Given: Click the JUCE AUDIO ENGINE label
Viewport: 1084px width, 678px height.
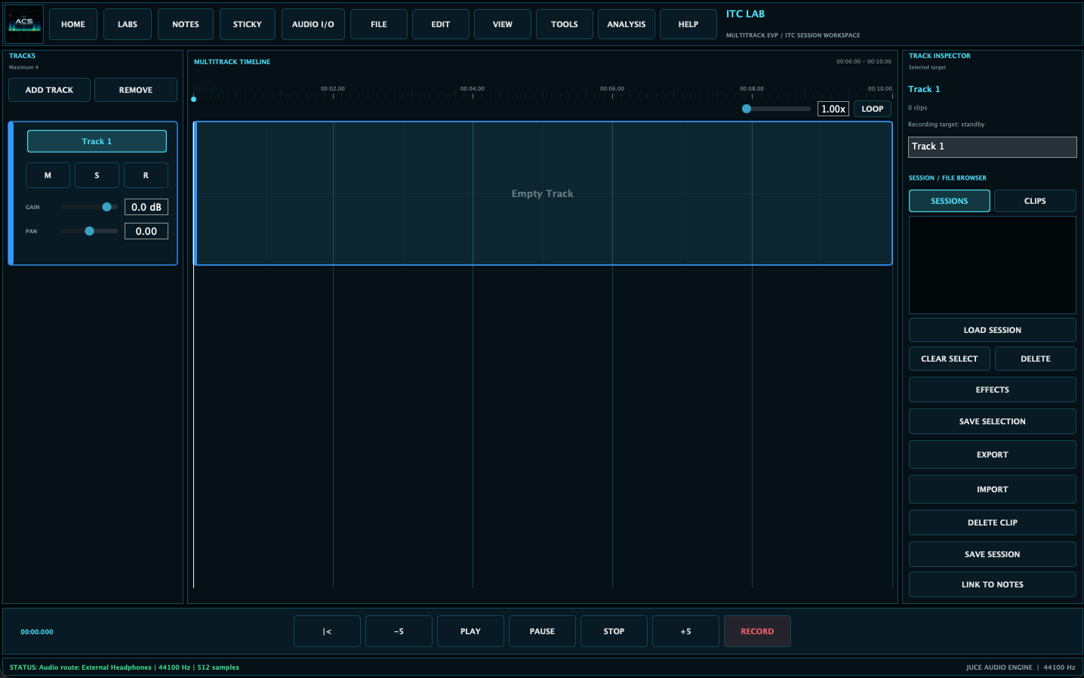Looking at the screenshot, I should [x=999, y=667].
